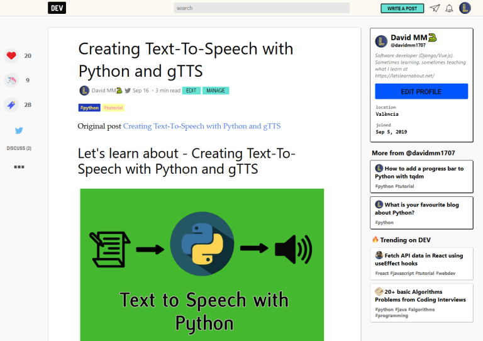483x341 pixels.
Task: Open 'How to add a progress bar' post
Action: pyautogui.click(x=421, y=177)
